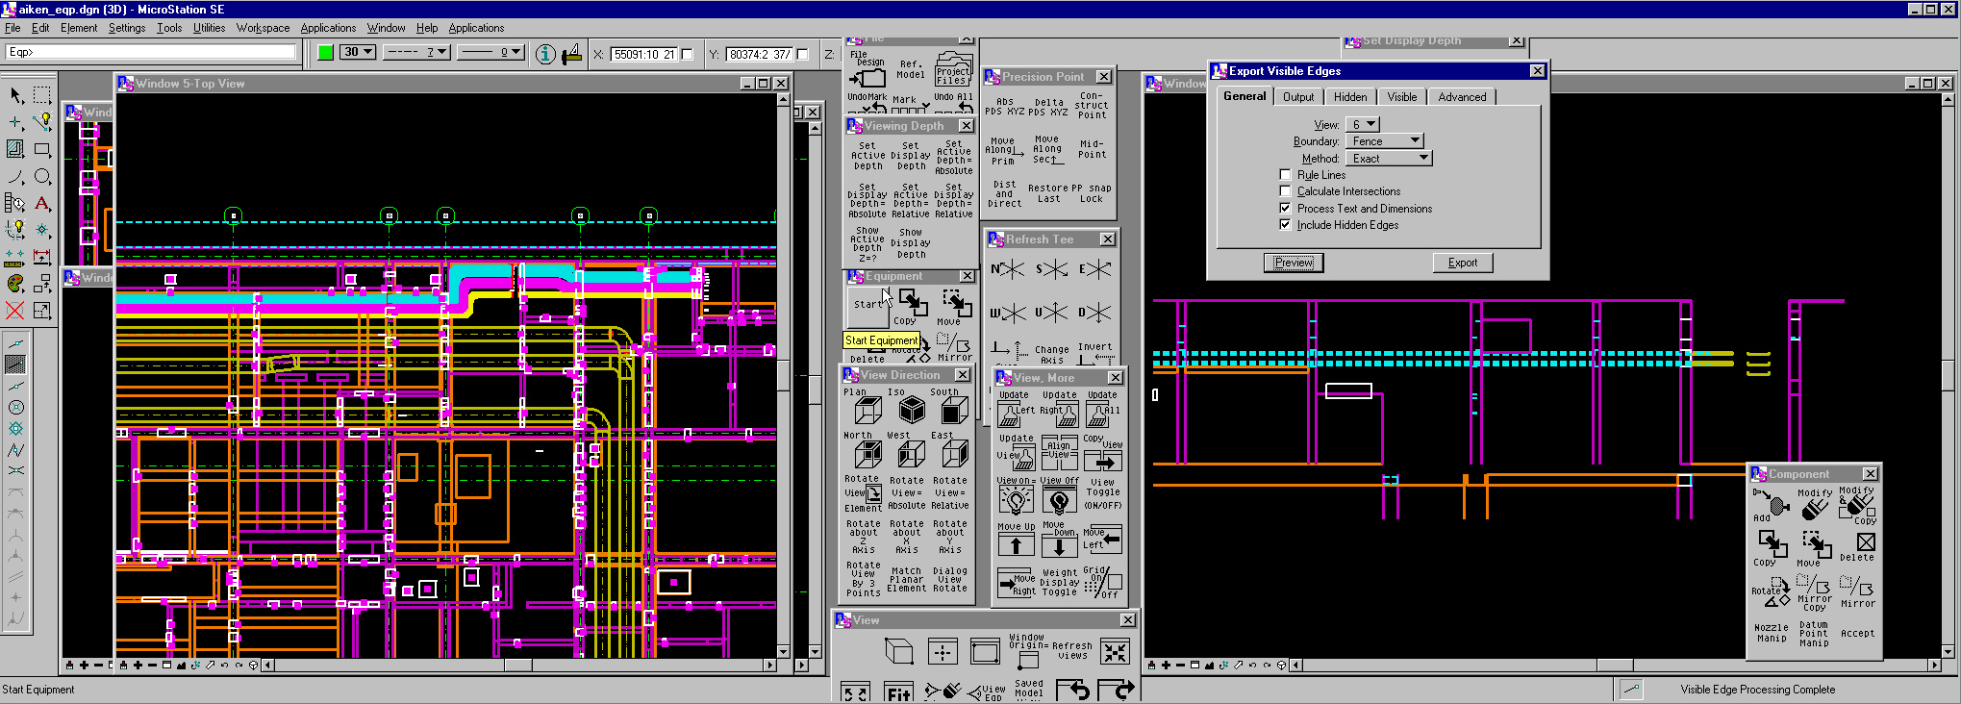Check the Calculate Intersections option

(1285, 191)
